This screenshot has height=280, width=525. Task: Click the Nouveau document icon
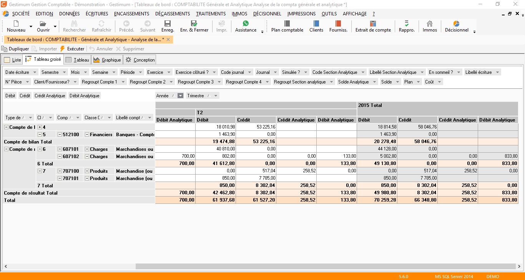(16, 23)
